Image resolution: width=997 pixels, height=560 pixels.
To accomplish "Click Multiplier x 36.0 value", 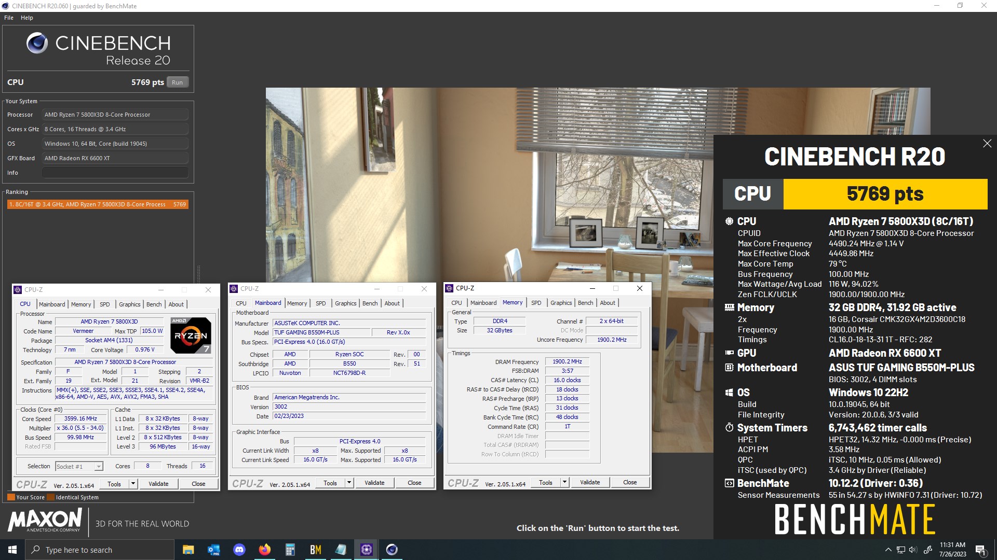I will [x=80, y=428].
